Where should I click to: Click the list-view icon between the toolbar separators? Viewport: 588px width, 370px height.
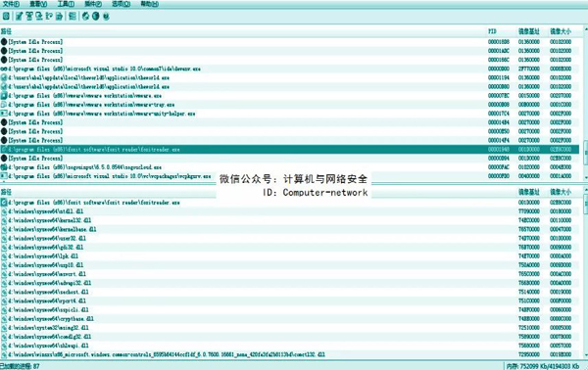pyautogui.click(x=73, y=16)
